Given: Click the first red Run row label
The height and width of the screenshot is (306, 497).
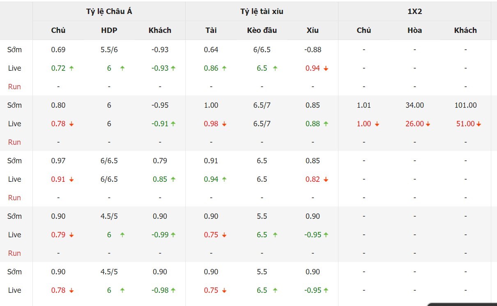Looking at the screenshot, I should 14,87.
